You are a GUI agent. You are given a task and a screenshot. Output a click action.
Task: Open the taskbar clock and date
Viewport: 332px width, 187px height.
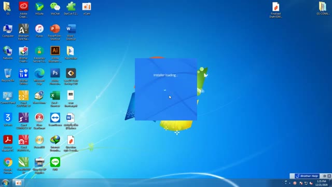click(x=322, y=183)
